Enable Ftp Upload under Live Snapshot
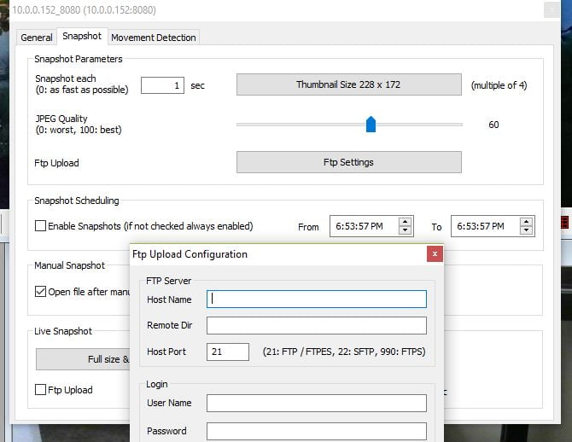572x442 pixels. [x=40, y=390]
